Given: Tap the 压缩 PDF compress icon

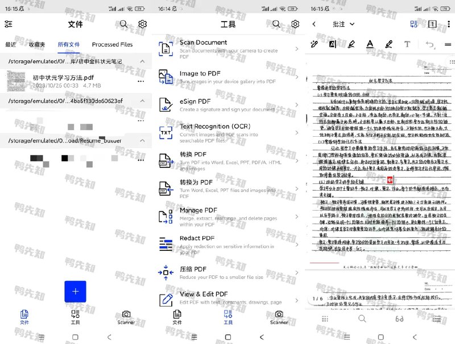Looking at the screenshot, I should coord(166,272).
